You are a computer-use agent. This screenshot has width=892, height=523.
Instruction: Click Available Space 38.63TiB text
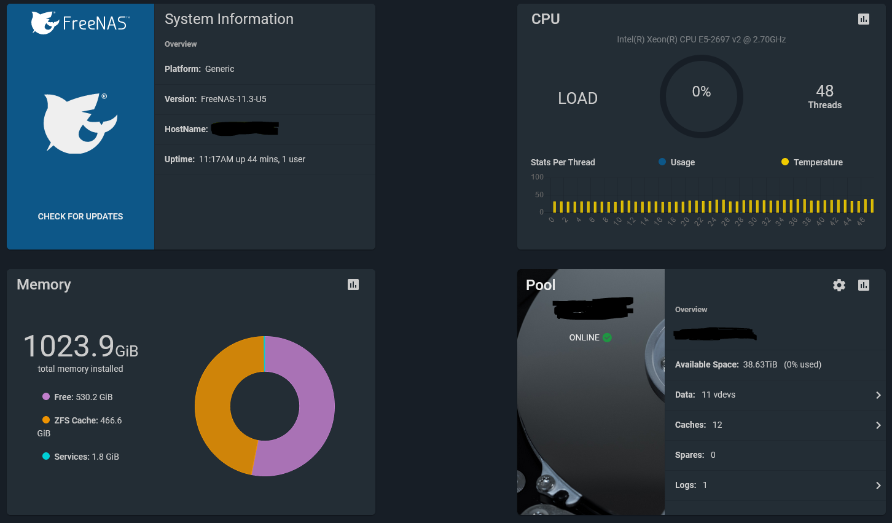[x=748, y=364]
